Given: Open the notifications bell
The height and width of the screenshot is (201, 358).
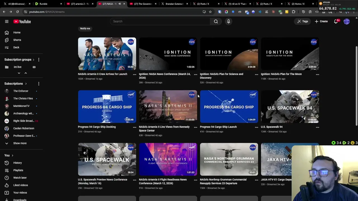Looking at the screenshot, I should click(336, 21).
